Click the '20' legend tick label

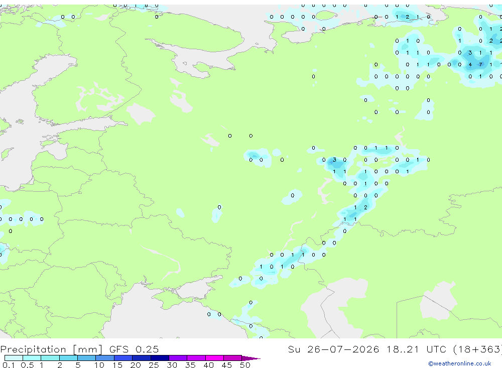pyautogui.click(x=136, y=365)
